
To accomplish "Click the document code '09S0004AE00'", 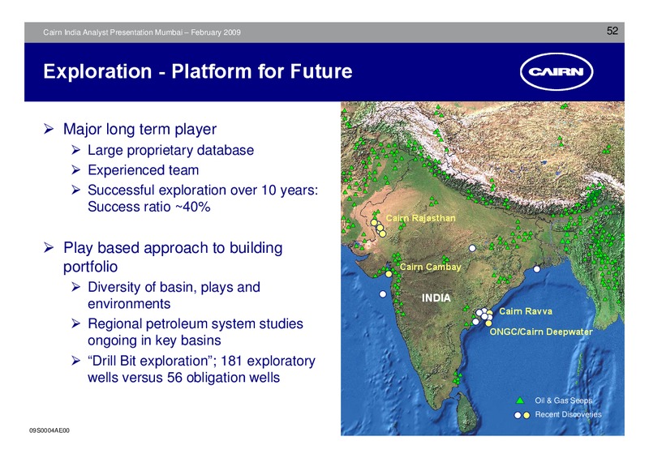I will point(49,430).
